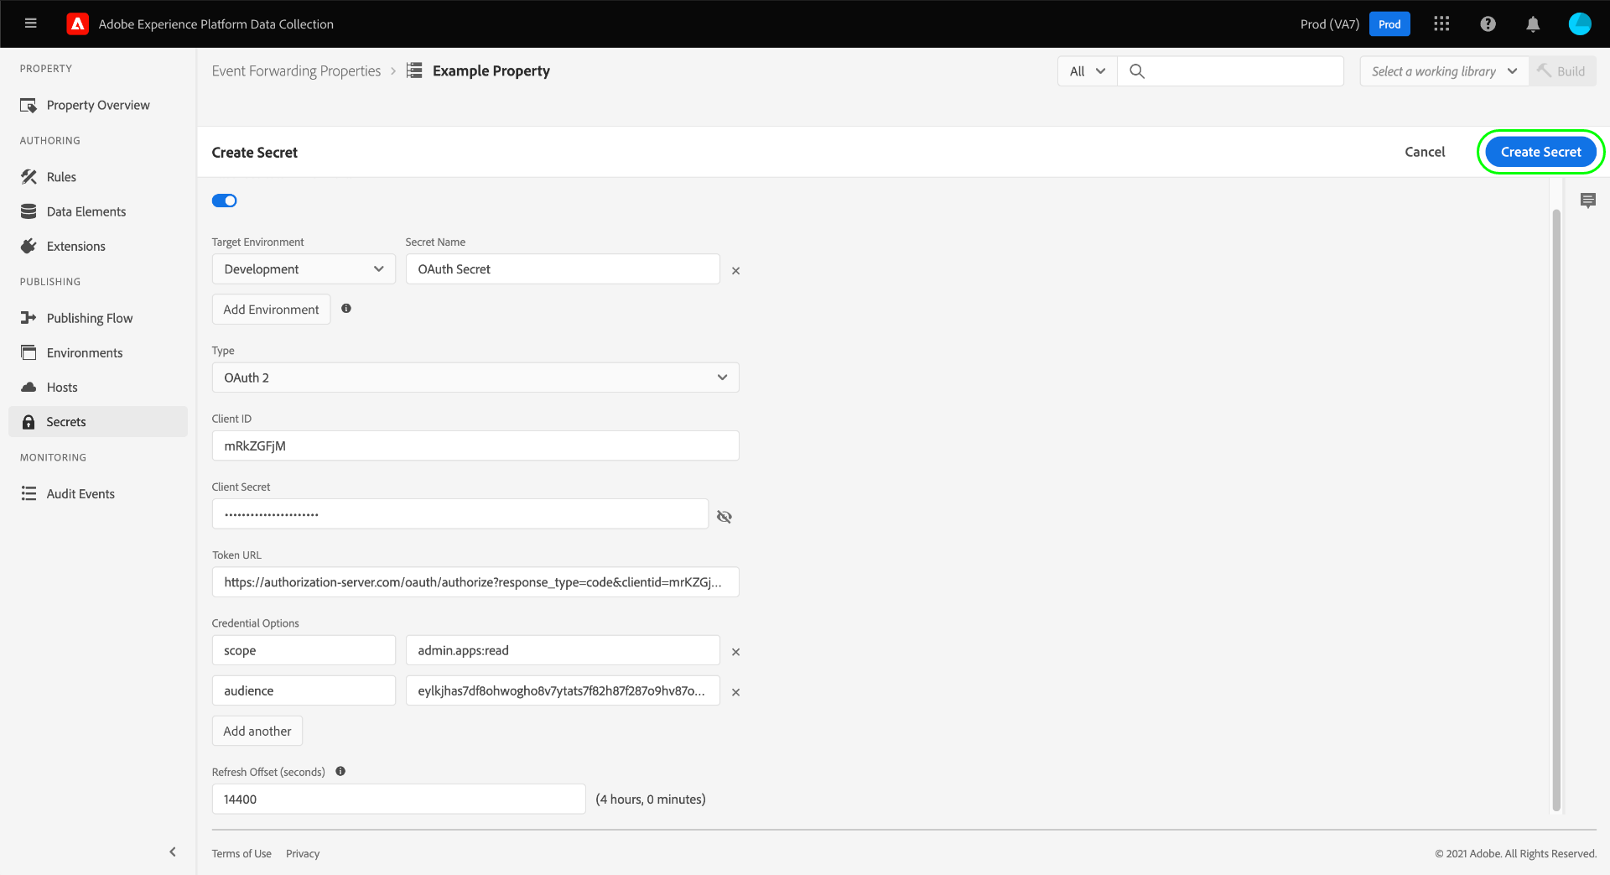The height and width of the screenshot is (875, 1610).
Task: Open the Environments section
Action: (85, 352)
